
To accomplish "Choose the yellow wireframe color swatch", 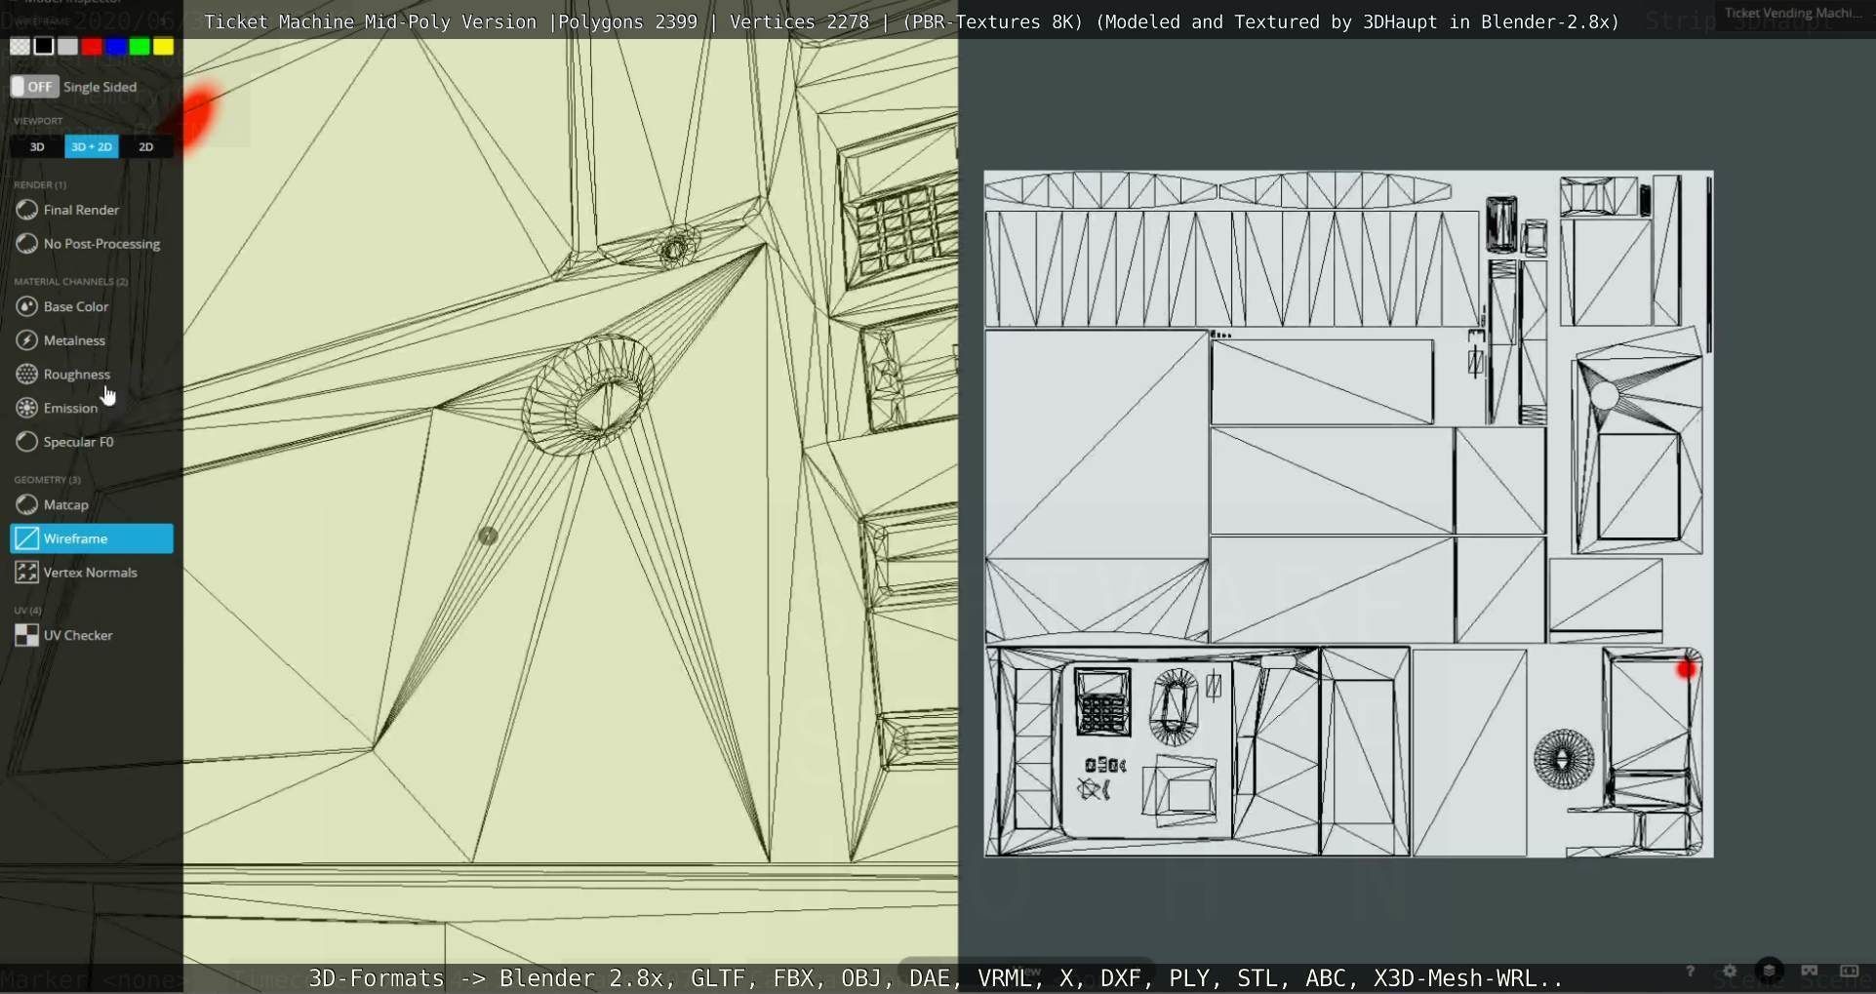I will tap(163, 47).
